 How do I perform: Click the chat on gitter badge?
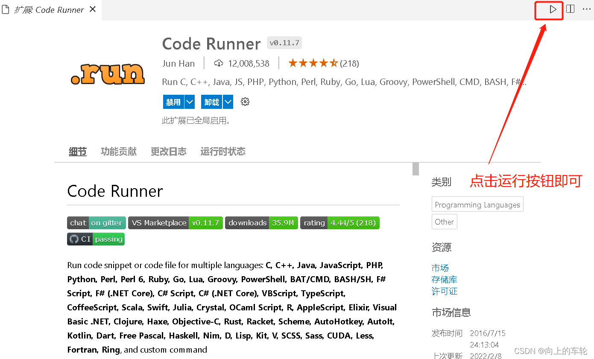point(97,223)
